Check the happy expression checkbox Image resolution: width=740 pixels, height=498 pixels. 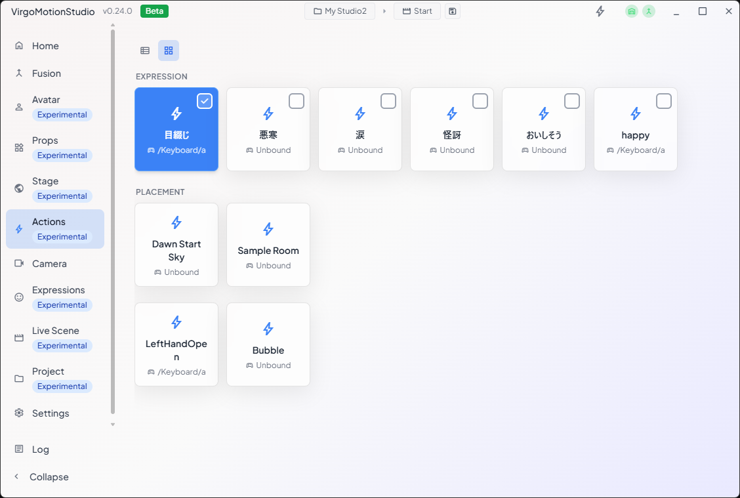(x=663, y=101)
